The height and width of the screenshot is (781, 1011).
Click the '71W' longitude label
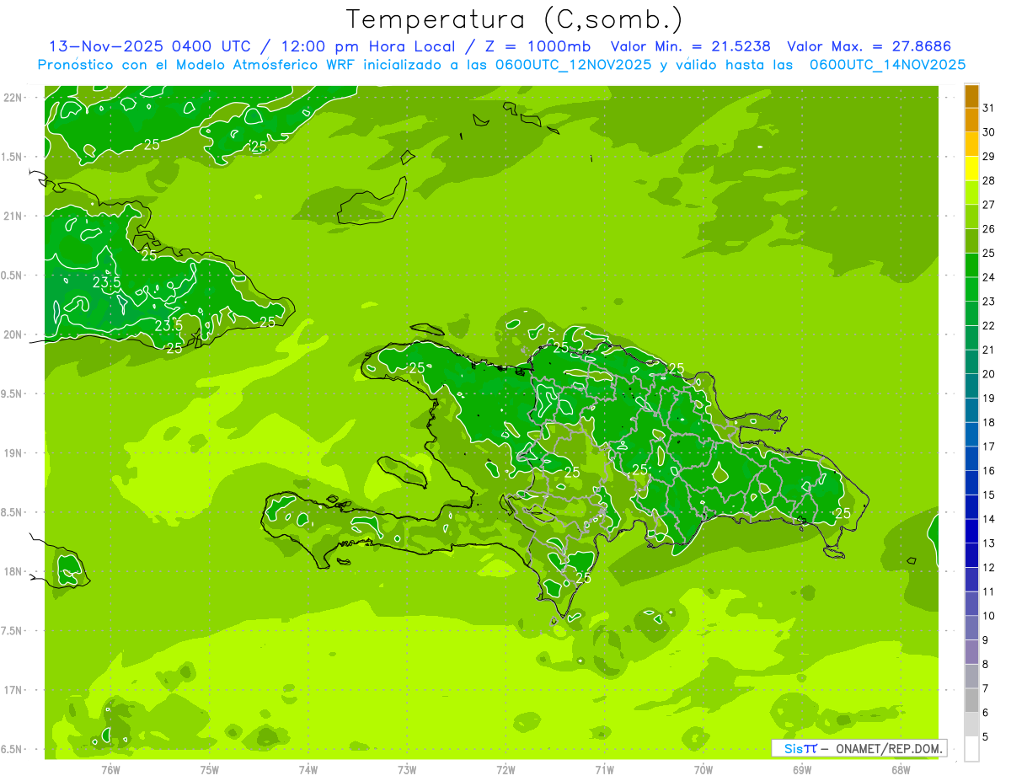[x=604, y=769]
